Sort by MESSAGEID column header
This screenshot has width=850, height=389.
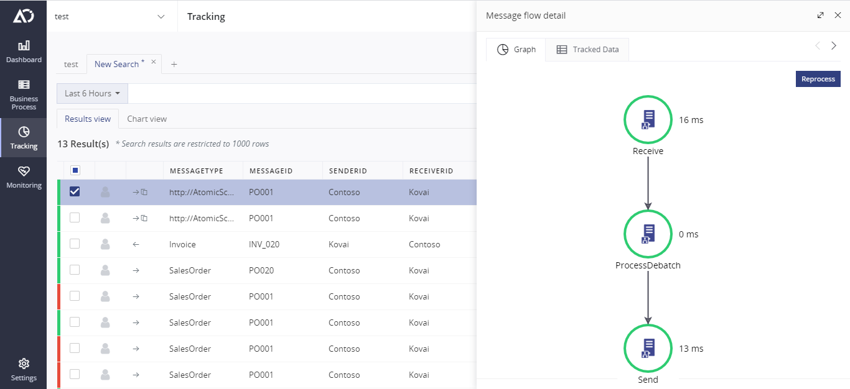[x=271, y=171]
